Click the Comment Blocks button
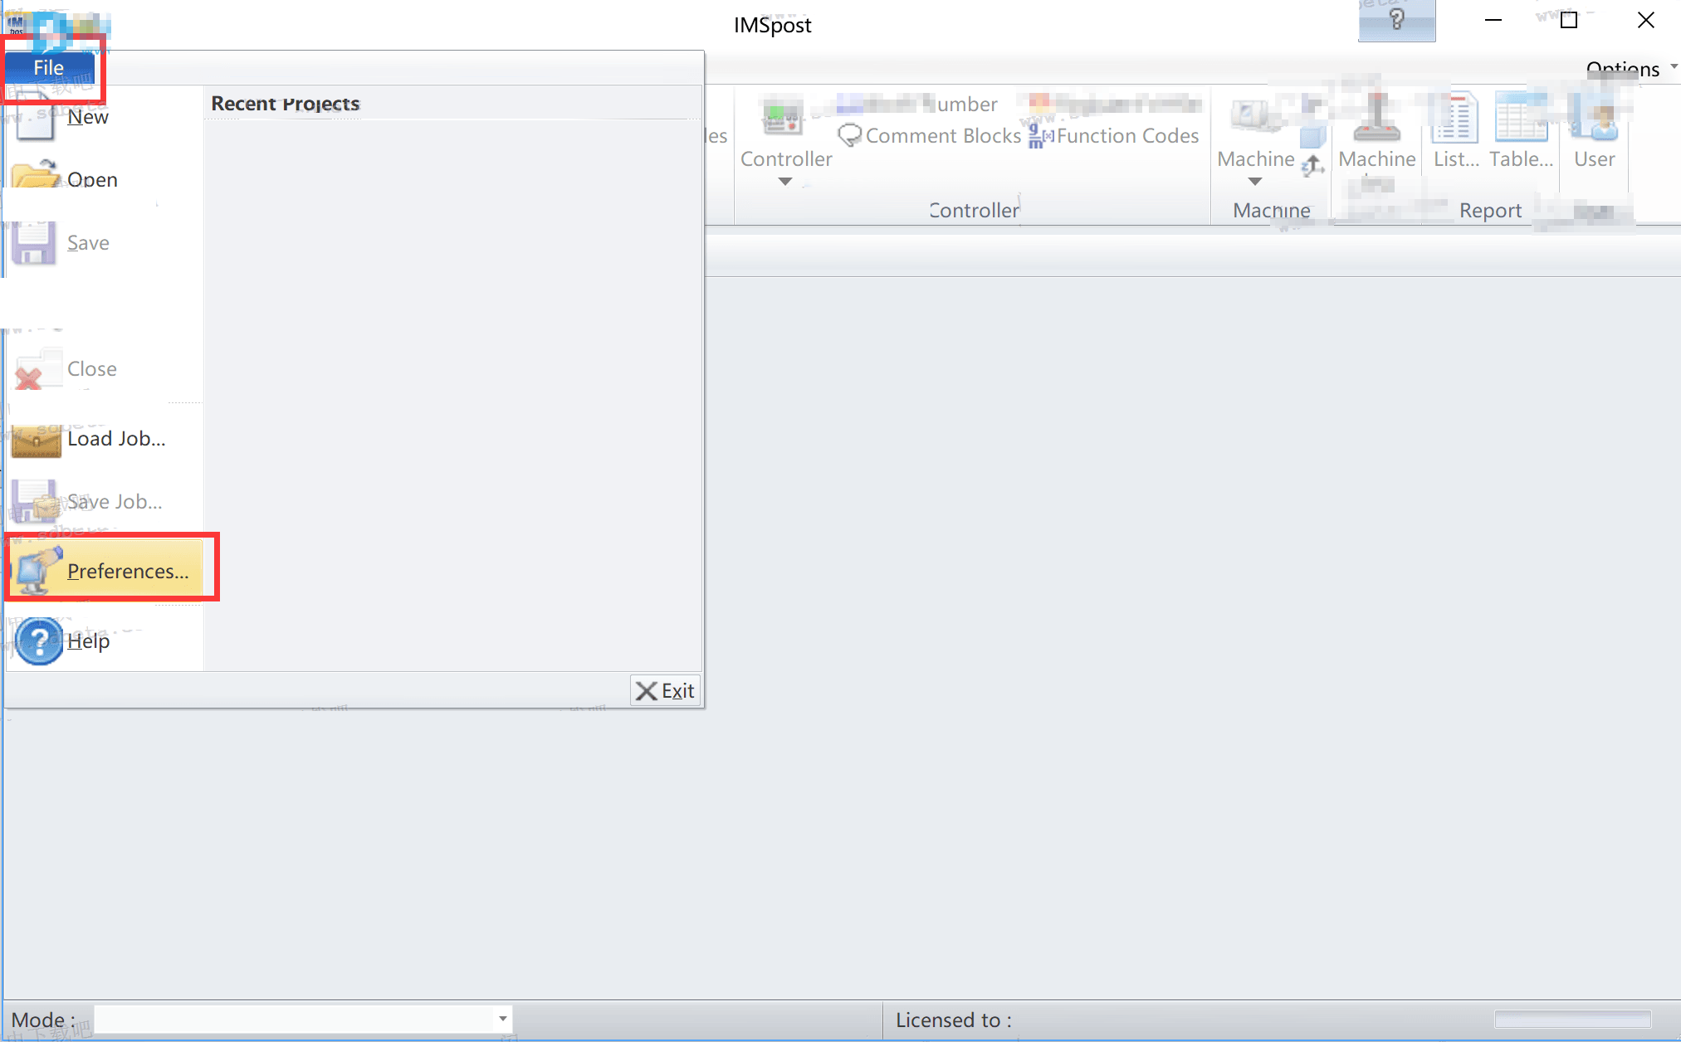Screen dimensions: 1681x1042 pyautogui.click(x=931, y=135)
